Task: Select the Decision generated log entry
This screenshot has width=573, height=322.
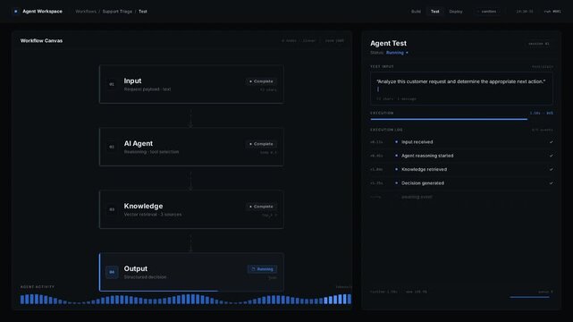Action: coord(461,183)
